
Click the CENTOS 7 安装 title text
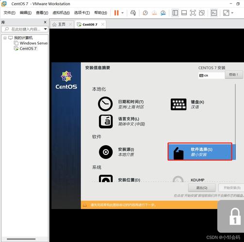(x=211, y=68)
